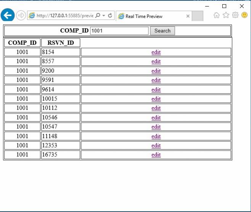
Task: Click the Search button
Action: coord(163,31)
